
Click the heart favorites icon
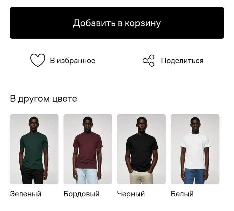37,60
